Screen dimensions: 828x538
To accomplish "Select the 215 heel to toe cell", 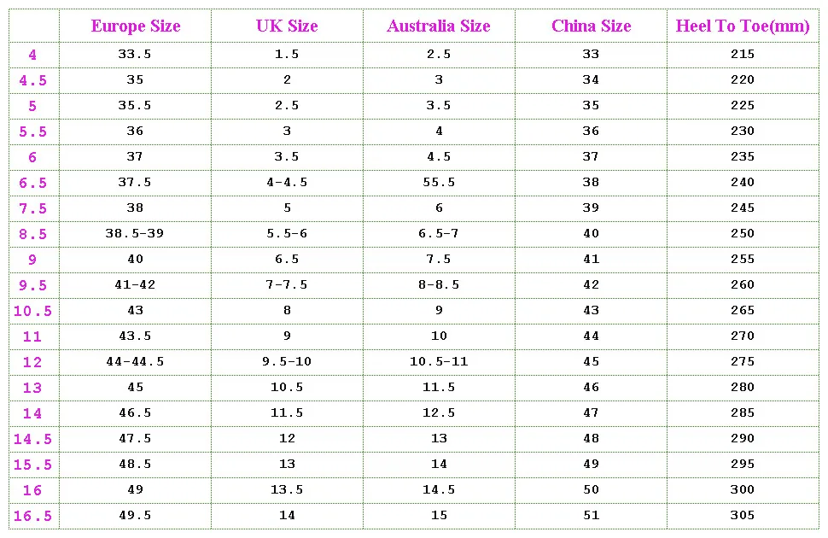I will 743,54.
